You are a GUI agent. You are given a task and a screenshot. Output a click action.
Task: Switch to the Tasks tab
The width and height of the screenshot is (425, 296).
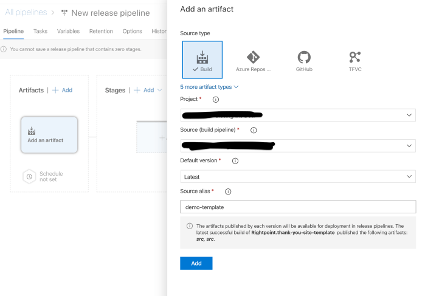40,32
